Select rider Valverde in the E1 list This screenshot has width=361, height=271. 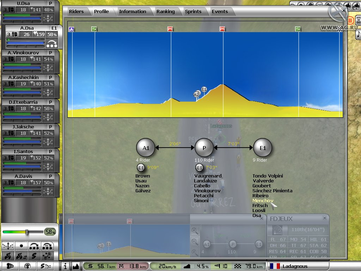point(263,181)
